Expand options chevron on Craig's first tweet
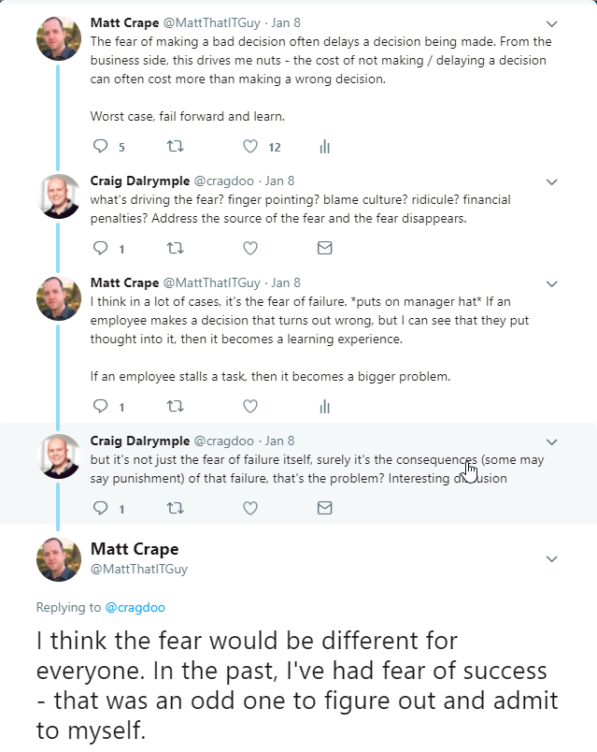The width and height of the screenshot is (597, 752). coord(551,181)
